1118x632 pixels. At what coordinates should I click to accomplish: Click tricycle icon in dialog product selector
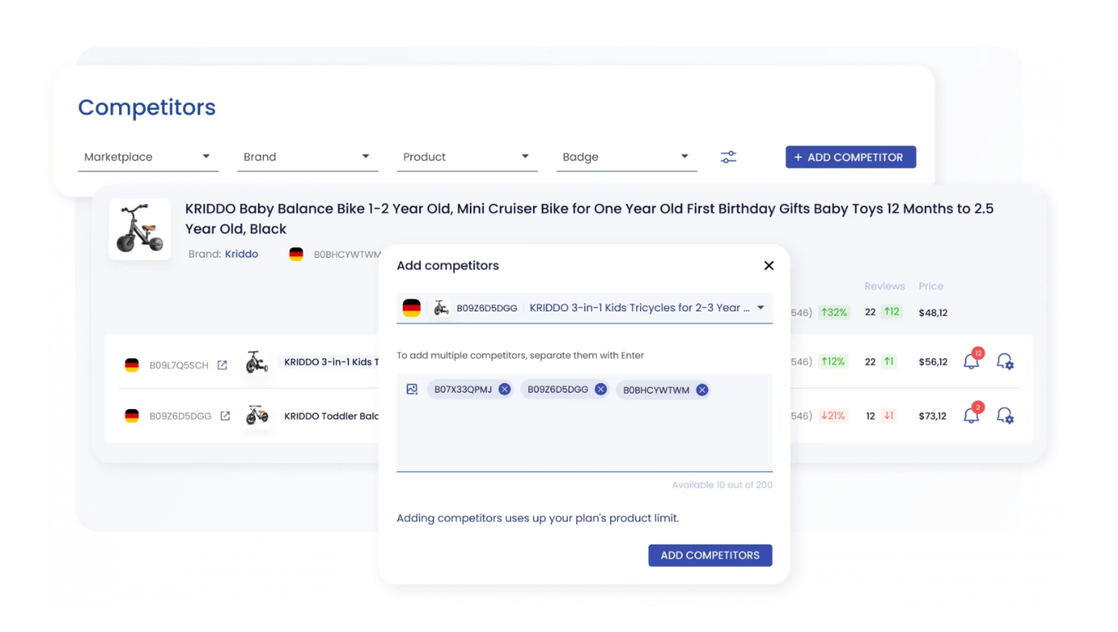pos(441,308)
